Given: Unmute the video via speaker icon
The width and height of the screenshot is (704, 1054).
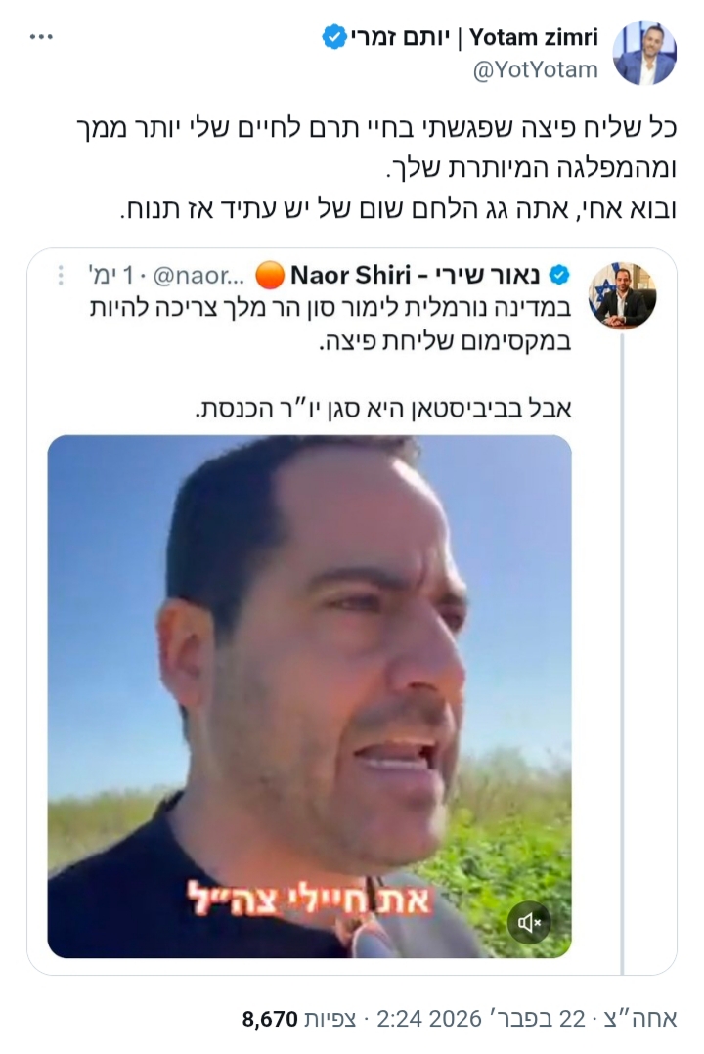Looking at the screenshot, I should click(529, 924).
